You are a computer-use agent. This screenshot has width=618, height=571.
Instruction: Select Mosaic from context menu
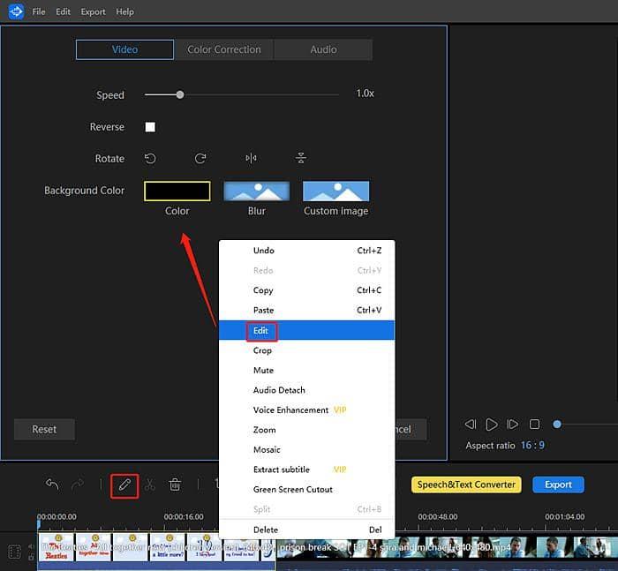[x=306, y=449]
